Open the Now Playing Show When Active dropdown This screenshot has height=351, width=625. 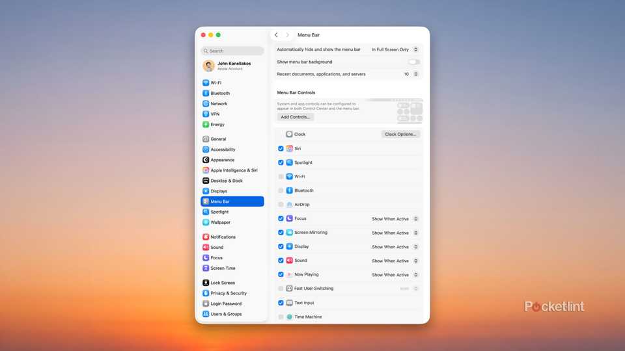click(x=395, y=275)
